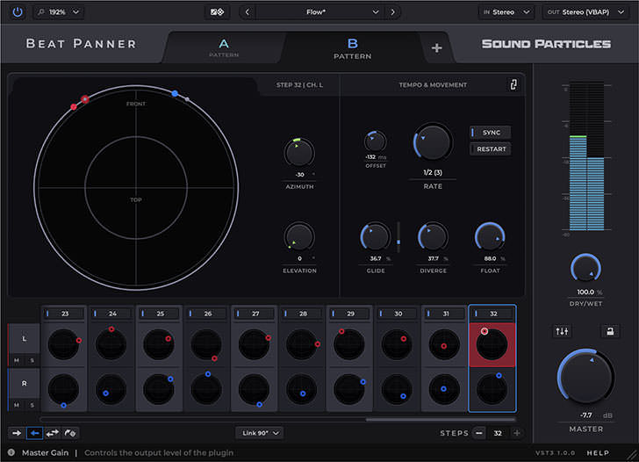Open the mixer faders icon above Master
Viewport: 639px width, 462px height.
(x=562, y=331)
